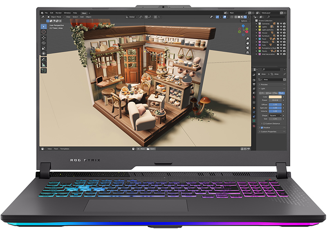
Task: Open the File menu
Action: [x=46, y=13]
